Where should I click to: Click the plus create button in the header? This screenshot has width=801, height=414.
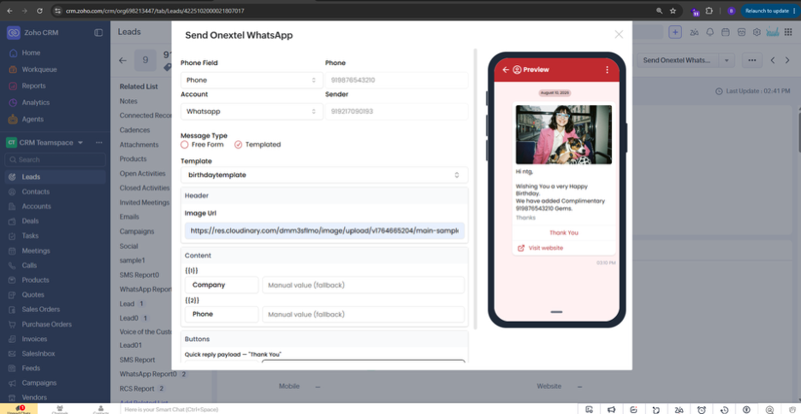[675, 33]
